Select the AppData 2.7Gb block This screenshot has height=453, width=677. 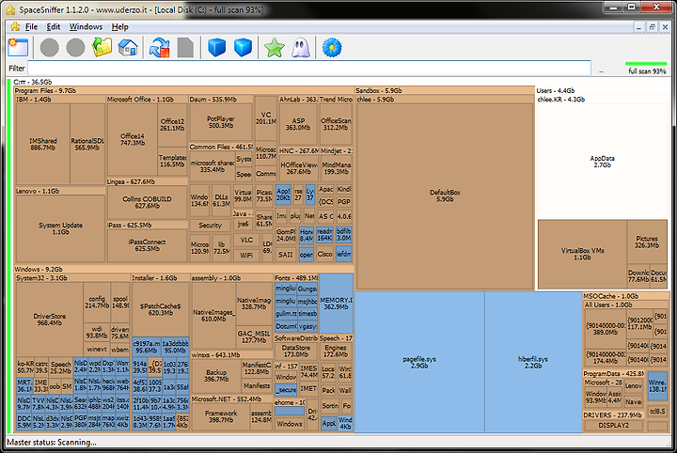pos(603,162)
